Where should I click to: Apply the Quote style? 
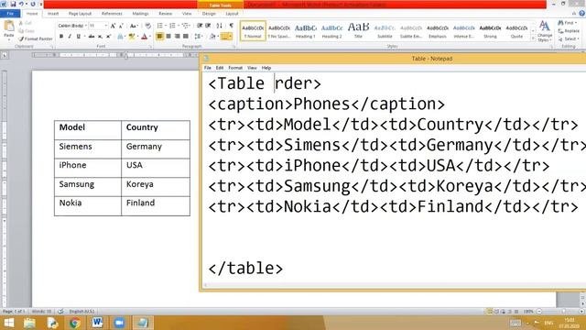(516, 30)
